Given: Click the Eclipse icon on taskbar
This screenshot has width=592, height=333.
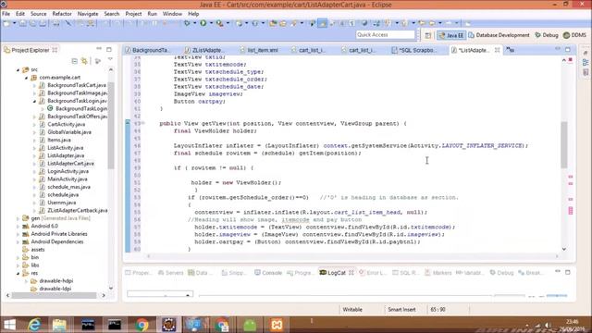Looking at the screenshot, I should pos(168,325).
